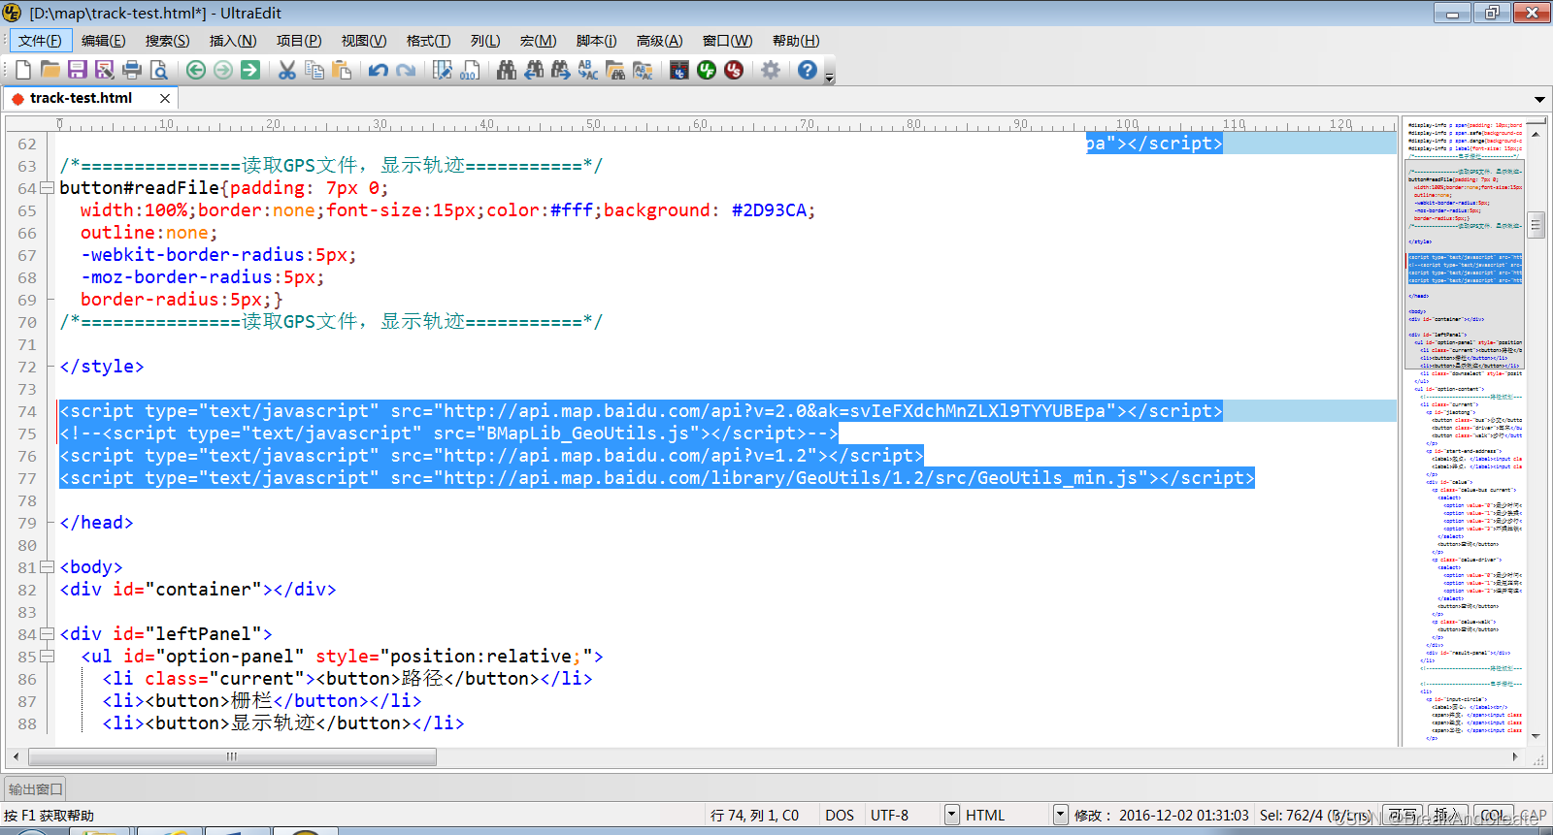Collapse code fold at line 64

47,188
